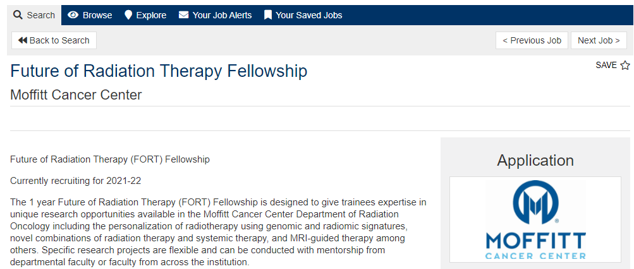This screenshot has width=634, height=269.
Task: Click the eye icon beside Browse
Action: [73, 15]
